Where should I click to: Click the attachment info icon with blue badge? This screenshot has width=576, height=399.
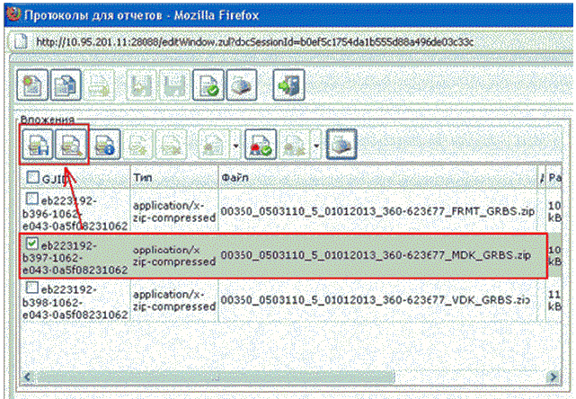(x=106, y=145)
